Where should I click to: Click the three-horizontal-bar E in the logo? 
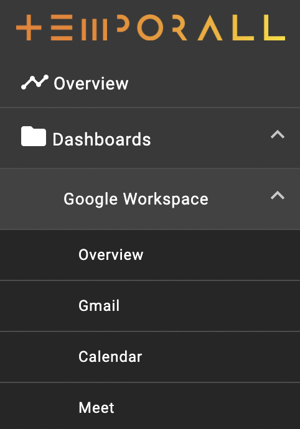(62, 27)
